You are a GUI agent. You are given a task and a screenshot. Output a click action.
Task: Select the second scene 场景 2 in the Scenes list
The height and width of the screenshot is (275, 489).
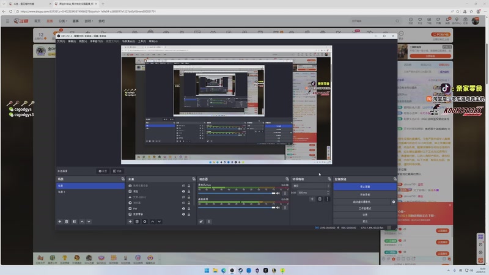pyautogui.click(x=90, y=192)
